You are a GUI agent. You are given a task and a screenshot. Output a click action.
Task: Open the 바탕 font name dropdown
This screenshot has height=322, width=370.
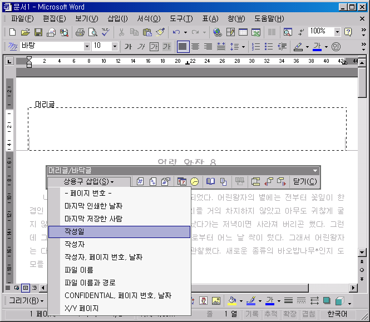pyautogui.click(x=87, y=46)
